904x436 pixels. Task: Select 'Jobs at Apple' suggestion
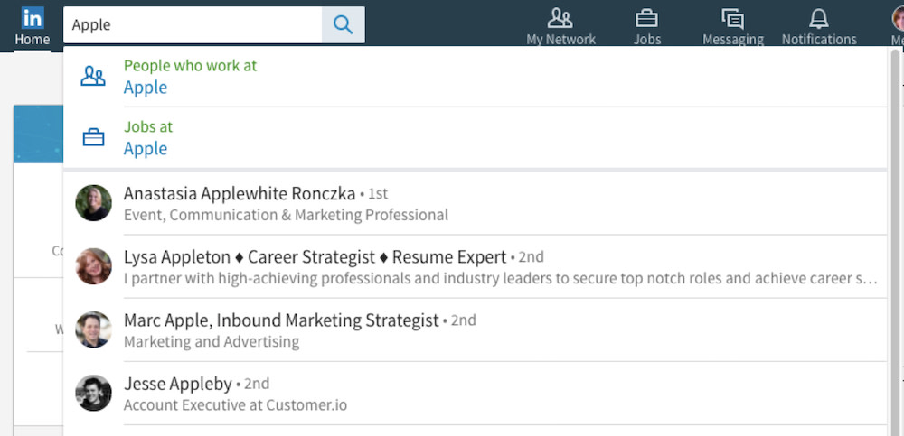point(148,138)
